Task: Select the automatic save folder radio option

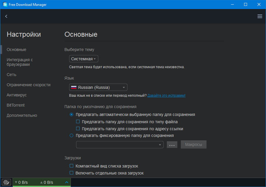Action: 71,114
